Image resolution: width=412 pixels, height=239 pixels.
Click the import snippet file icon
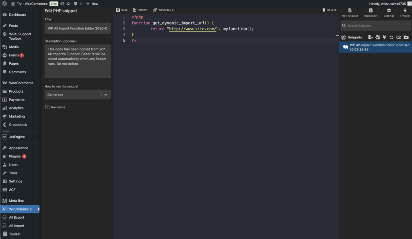point(377,37)
